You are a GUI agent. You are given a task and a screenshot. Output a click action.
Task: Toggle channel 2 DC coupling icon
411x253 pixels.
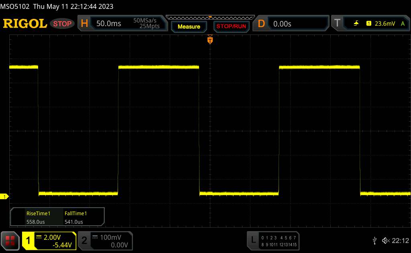(95, 237)
